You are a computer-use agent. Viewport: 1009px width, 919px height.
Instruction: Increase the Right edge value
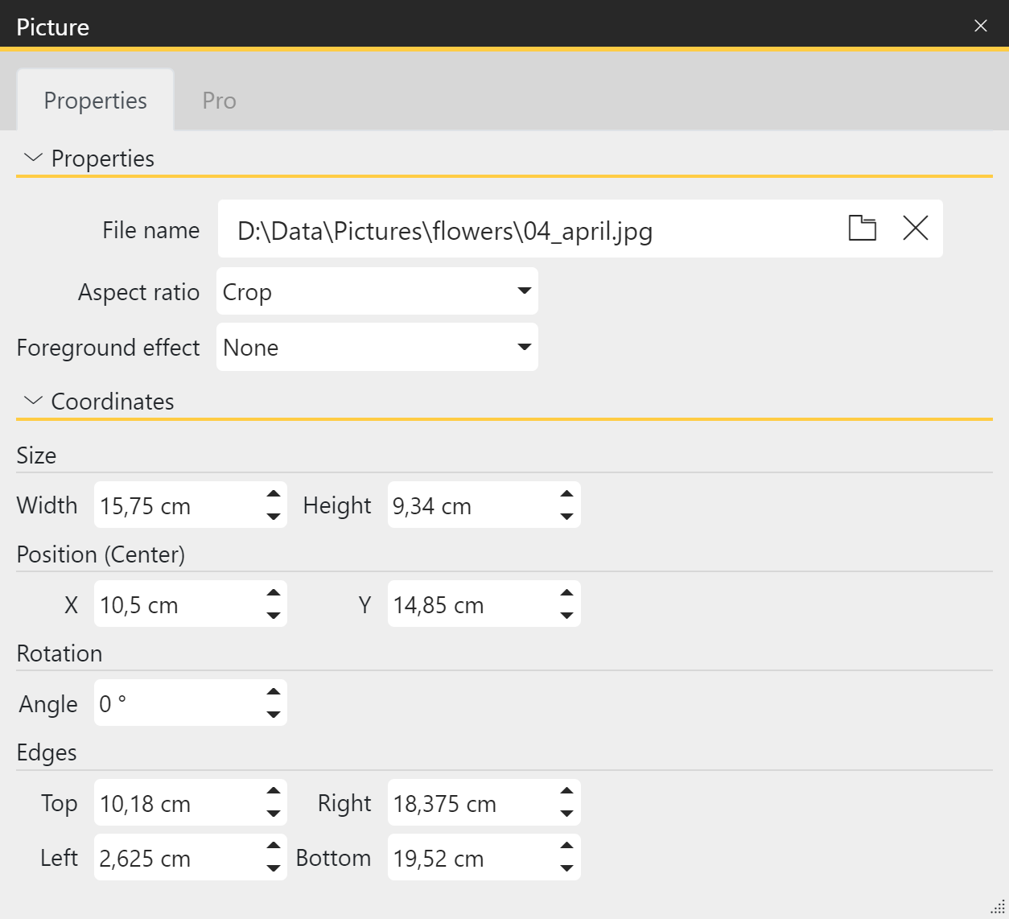pyautogui.click(x=566, y=791)
